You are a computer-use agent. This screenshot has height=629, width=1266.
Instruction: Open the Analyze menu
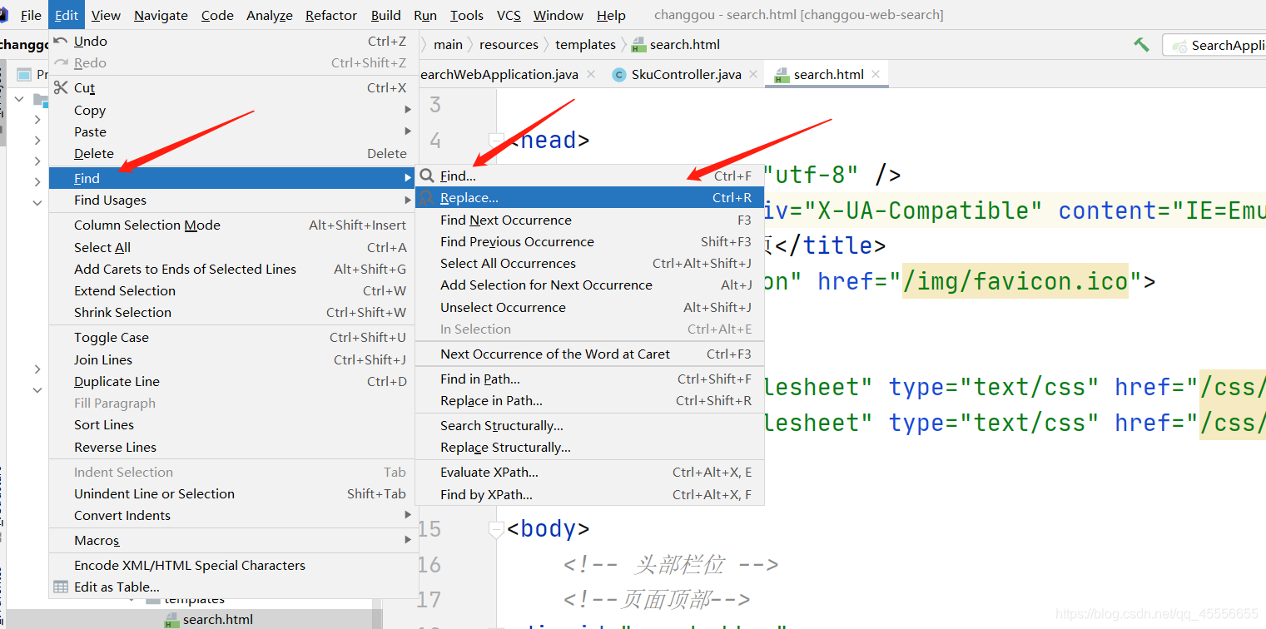(x=270, y=15)
